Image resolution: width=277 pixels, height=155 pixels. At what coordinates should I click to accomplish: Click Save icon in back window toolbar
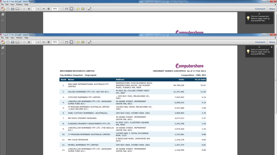[x=8, y=9]
